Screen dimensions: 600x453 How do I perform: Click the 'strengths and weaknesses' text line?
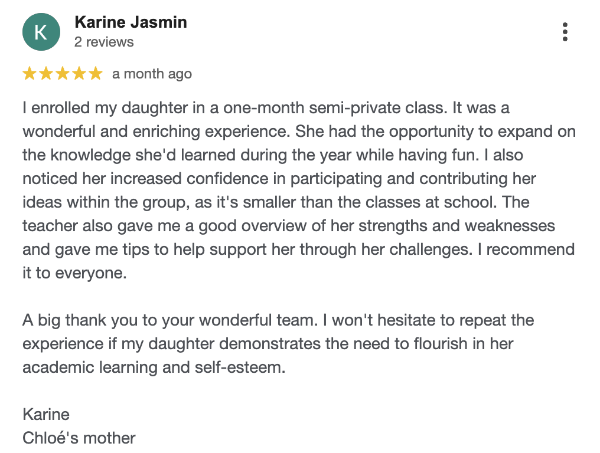click(x=289, y=226)
